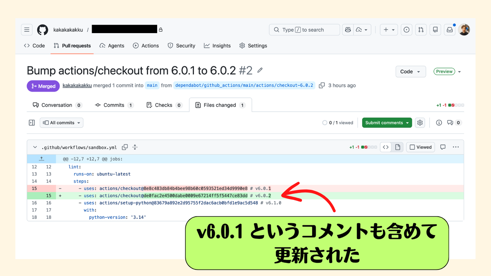Expand hidden lines above hunk header
The width and height of the screenshot is (491, 276).
click(x=41, y=159)
